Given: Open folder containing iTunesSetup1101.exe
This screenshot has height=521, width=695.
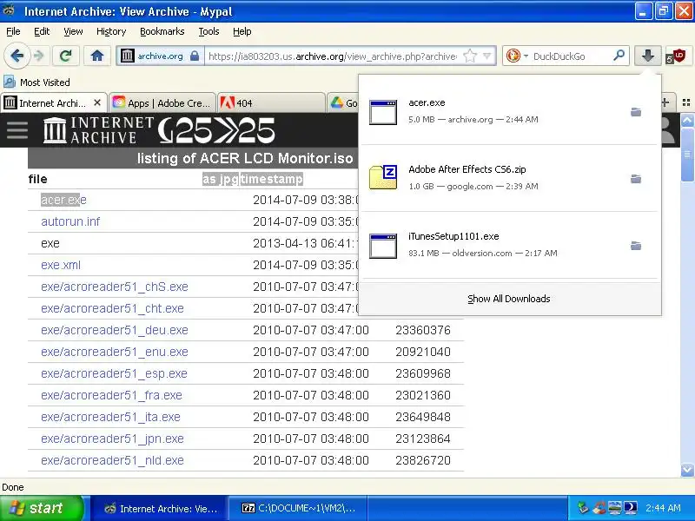Looking at the screenshot, I should (636, 246).
